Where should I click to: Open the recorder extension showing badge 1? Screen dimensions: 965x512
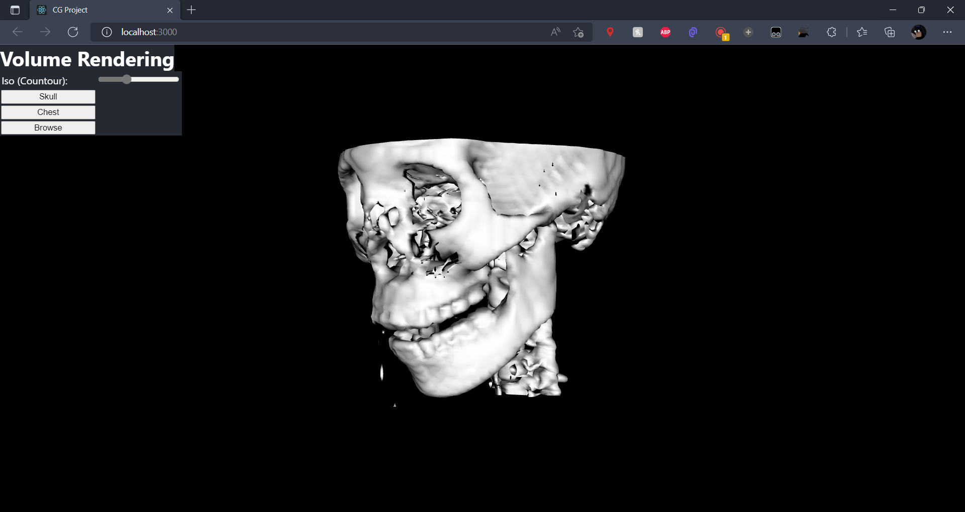click(x=721, y=32)
